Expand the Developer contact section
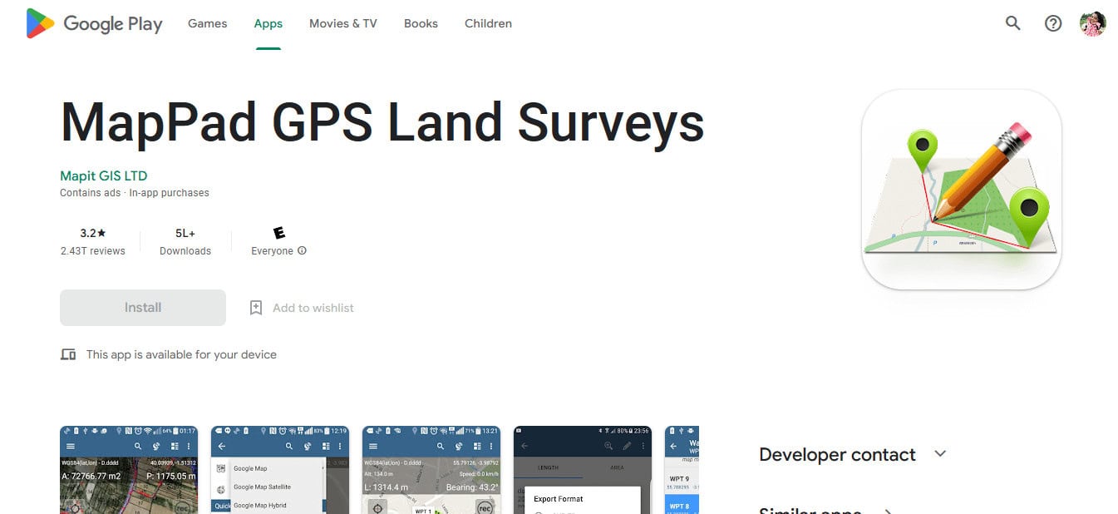 (x=940, y=454)
